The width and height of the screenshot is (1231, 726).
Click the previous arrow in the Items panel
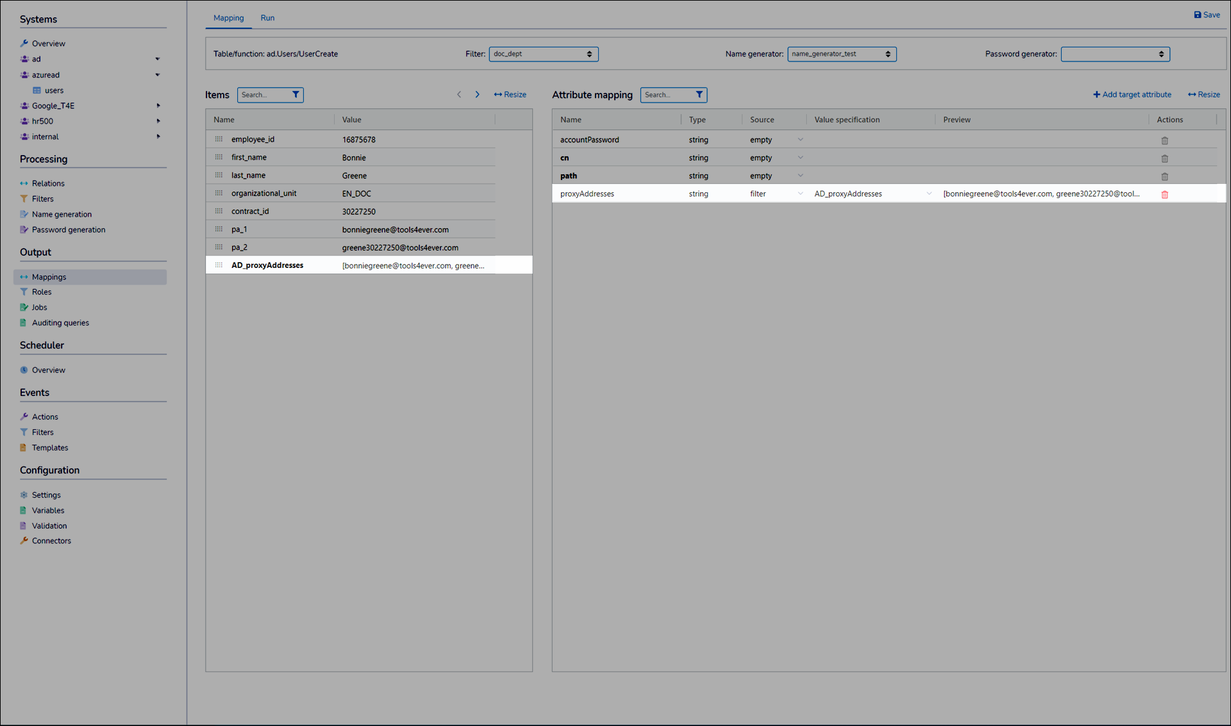pos(459,95)
